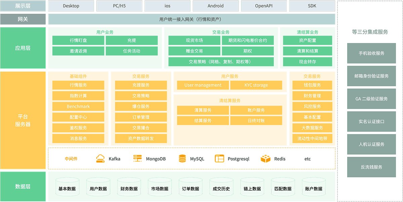
Task: Click the User management block
Action: (203, 85)
